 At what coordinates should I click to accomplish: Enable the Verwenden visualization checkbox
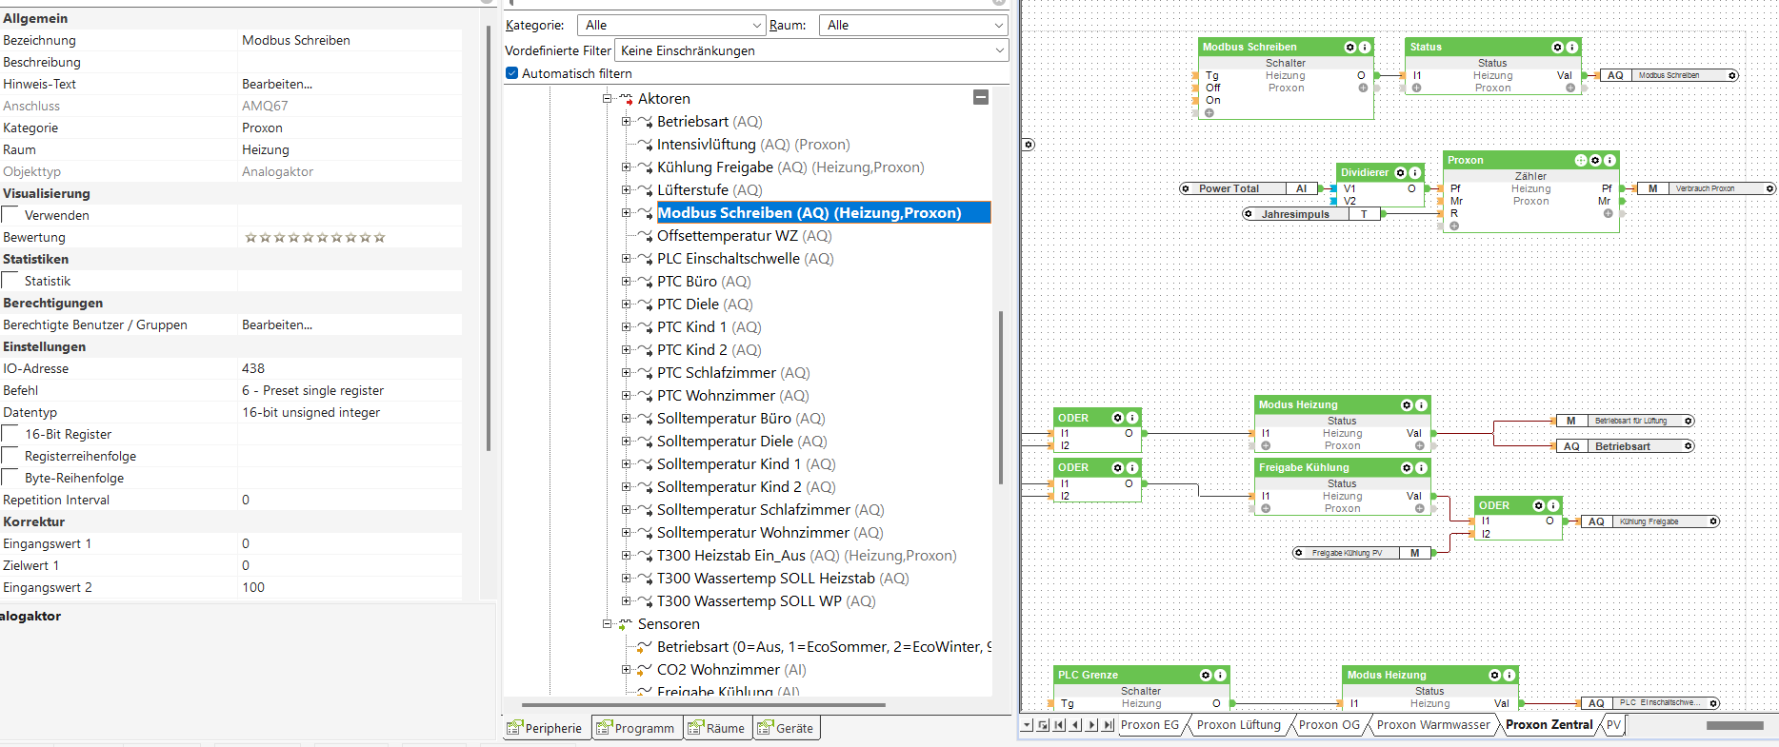[10, 215]
